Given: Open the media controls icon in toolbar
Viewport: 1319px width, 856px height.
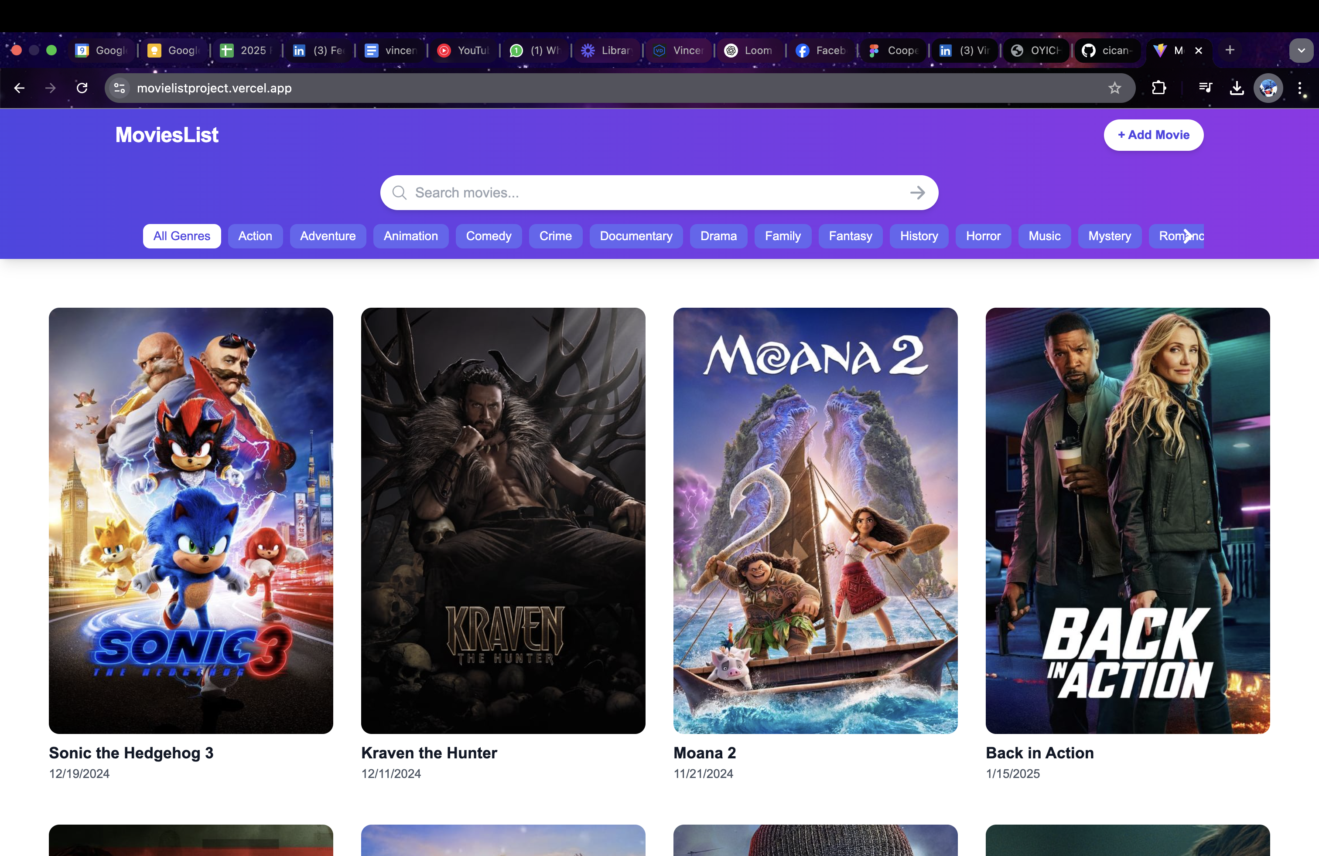Looking at the screenshot, I should pyautogui.click(x=1206, y=88).
